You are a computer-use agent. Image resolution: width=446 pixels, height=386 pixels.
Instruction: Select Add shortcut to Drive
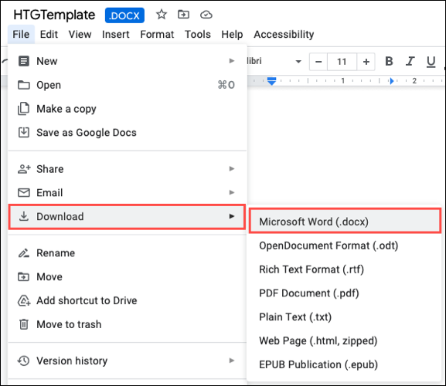pos(127,300)
